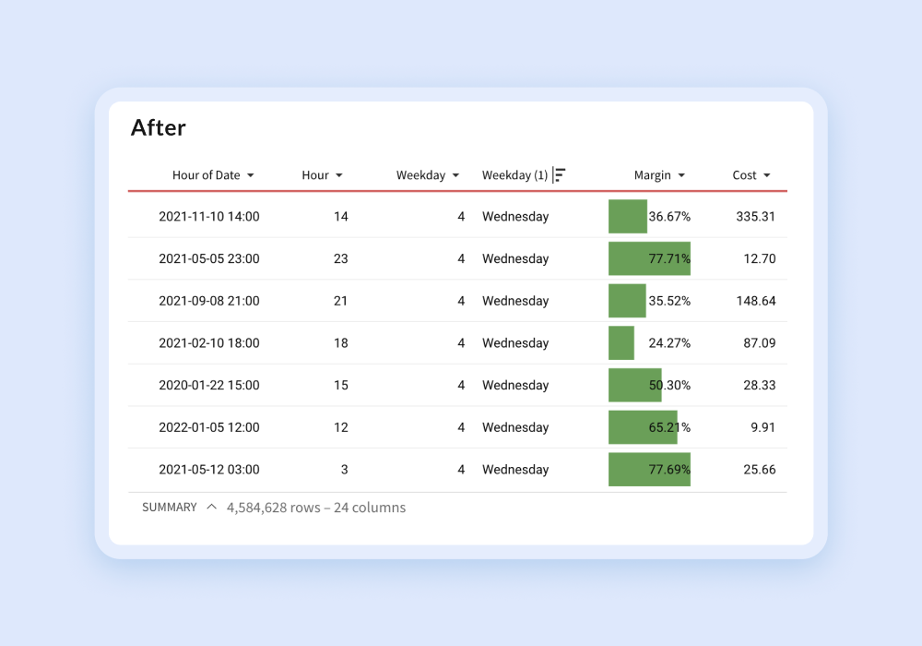Open the Hour column dropdown

337,175
